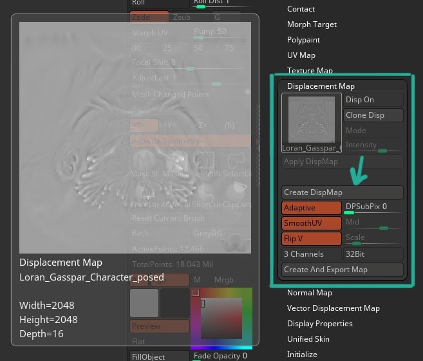
Task: Click the Create DispMap button
Action: 343,192
